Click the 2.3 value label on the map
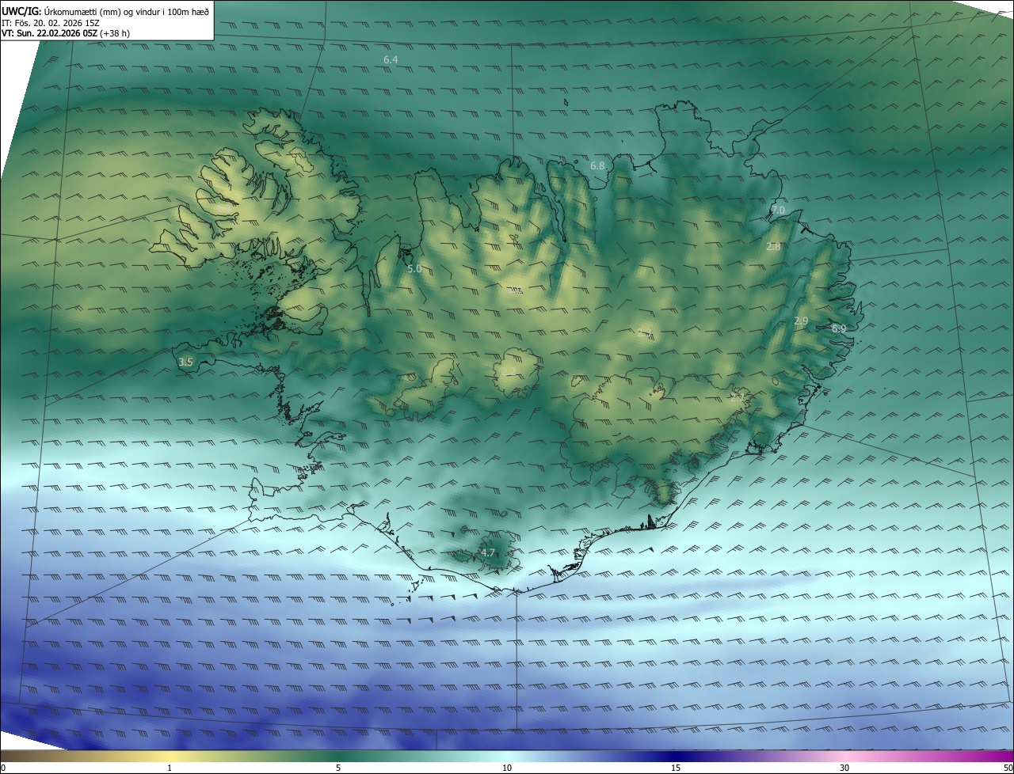1014x774 pixels. coord(644,333)
